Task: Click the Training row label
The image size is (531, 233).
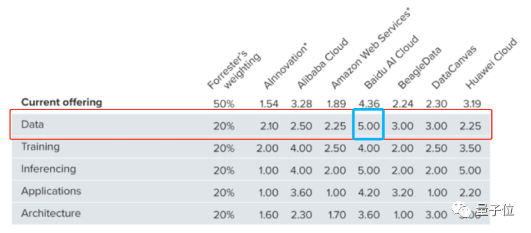Action: [x=40, y=147]
